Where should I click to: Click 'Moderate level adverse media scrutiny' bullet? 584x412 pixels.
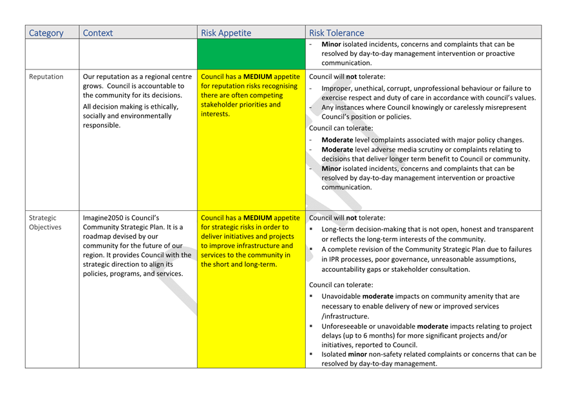426,154
